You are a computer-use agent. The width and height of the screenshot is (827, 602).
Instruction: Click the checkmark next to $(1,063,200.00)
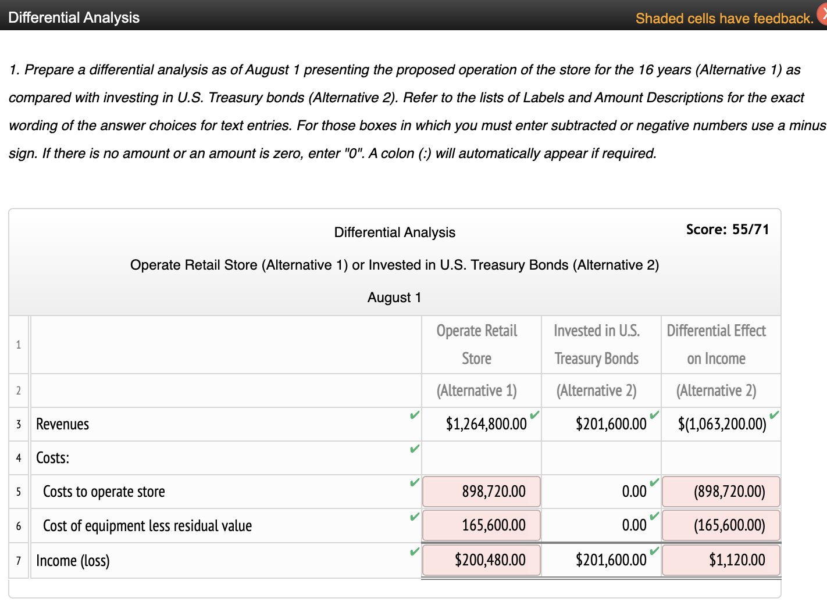(x=774, y=415)
